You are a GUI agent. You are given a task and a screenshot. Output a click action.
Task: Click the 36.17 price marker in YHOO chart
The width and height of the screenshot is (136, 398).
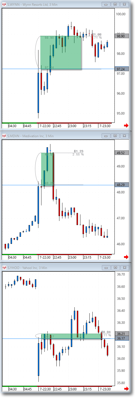(122, 339)
